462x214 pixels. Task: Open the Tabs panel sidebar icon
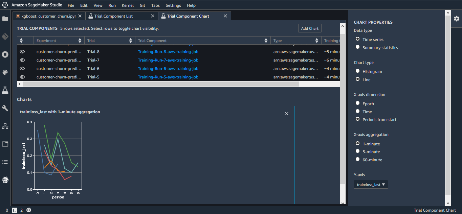(x=5, y=144)
